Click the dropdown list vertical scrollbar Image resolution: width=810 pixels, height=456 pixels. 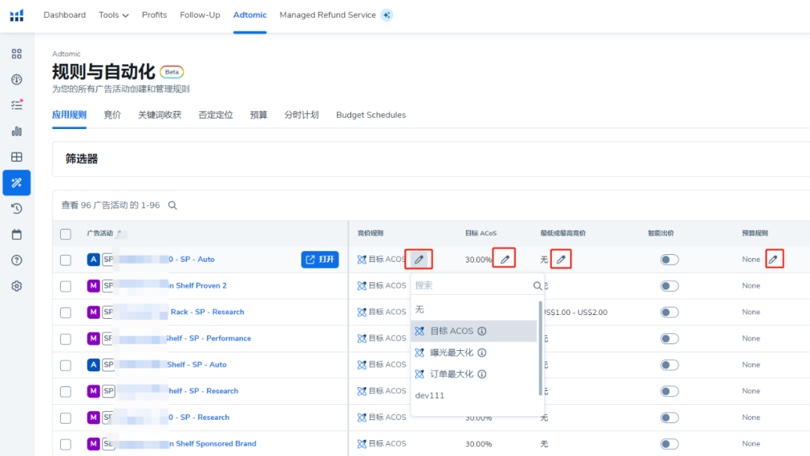coord(540,349)
